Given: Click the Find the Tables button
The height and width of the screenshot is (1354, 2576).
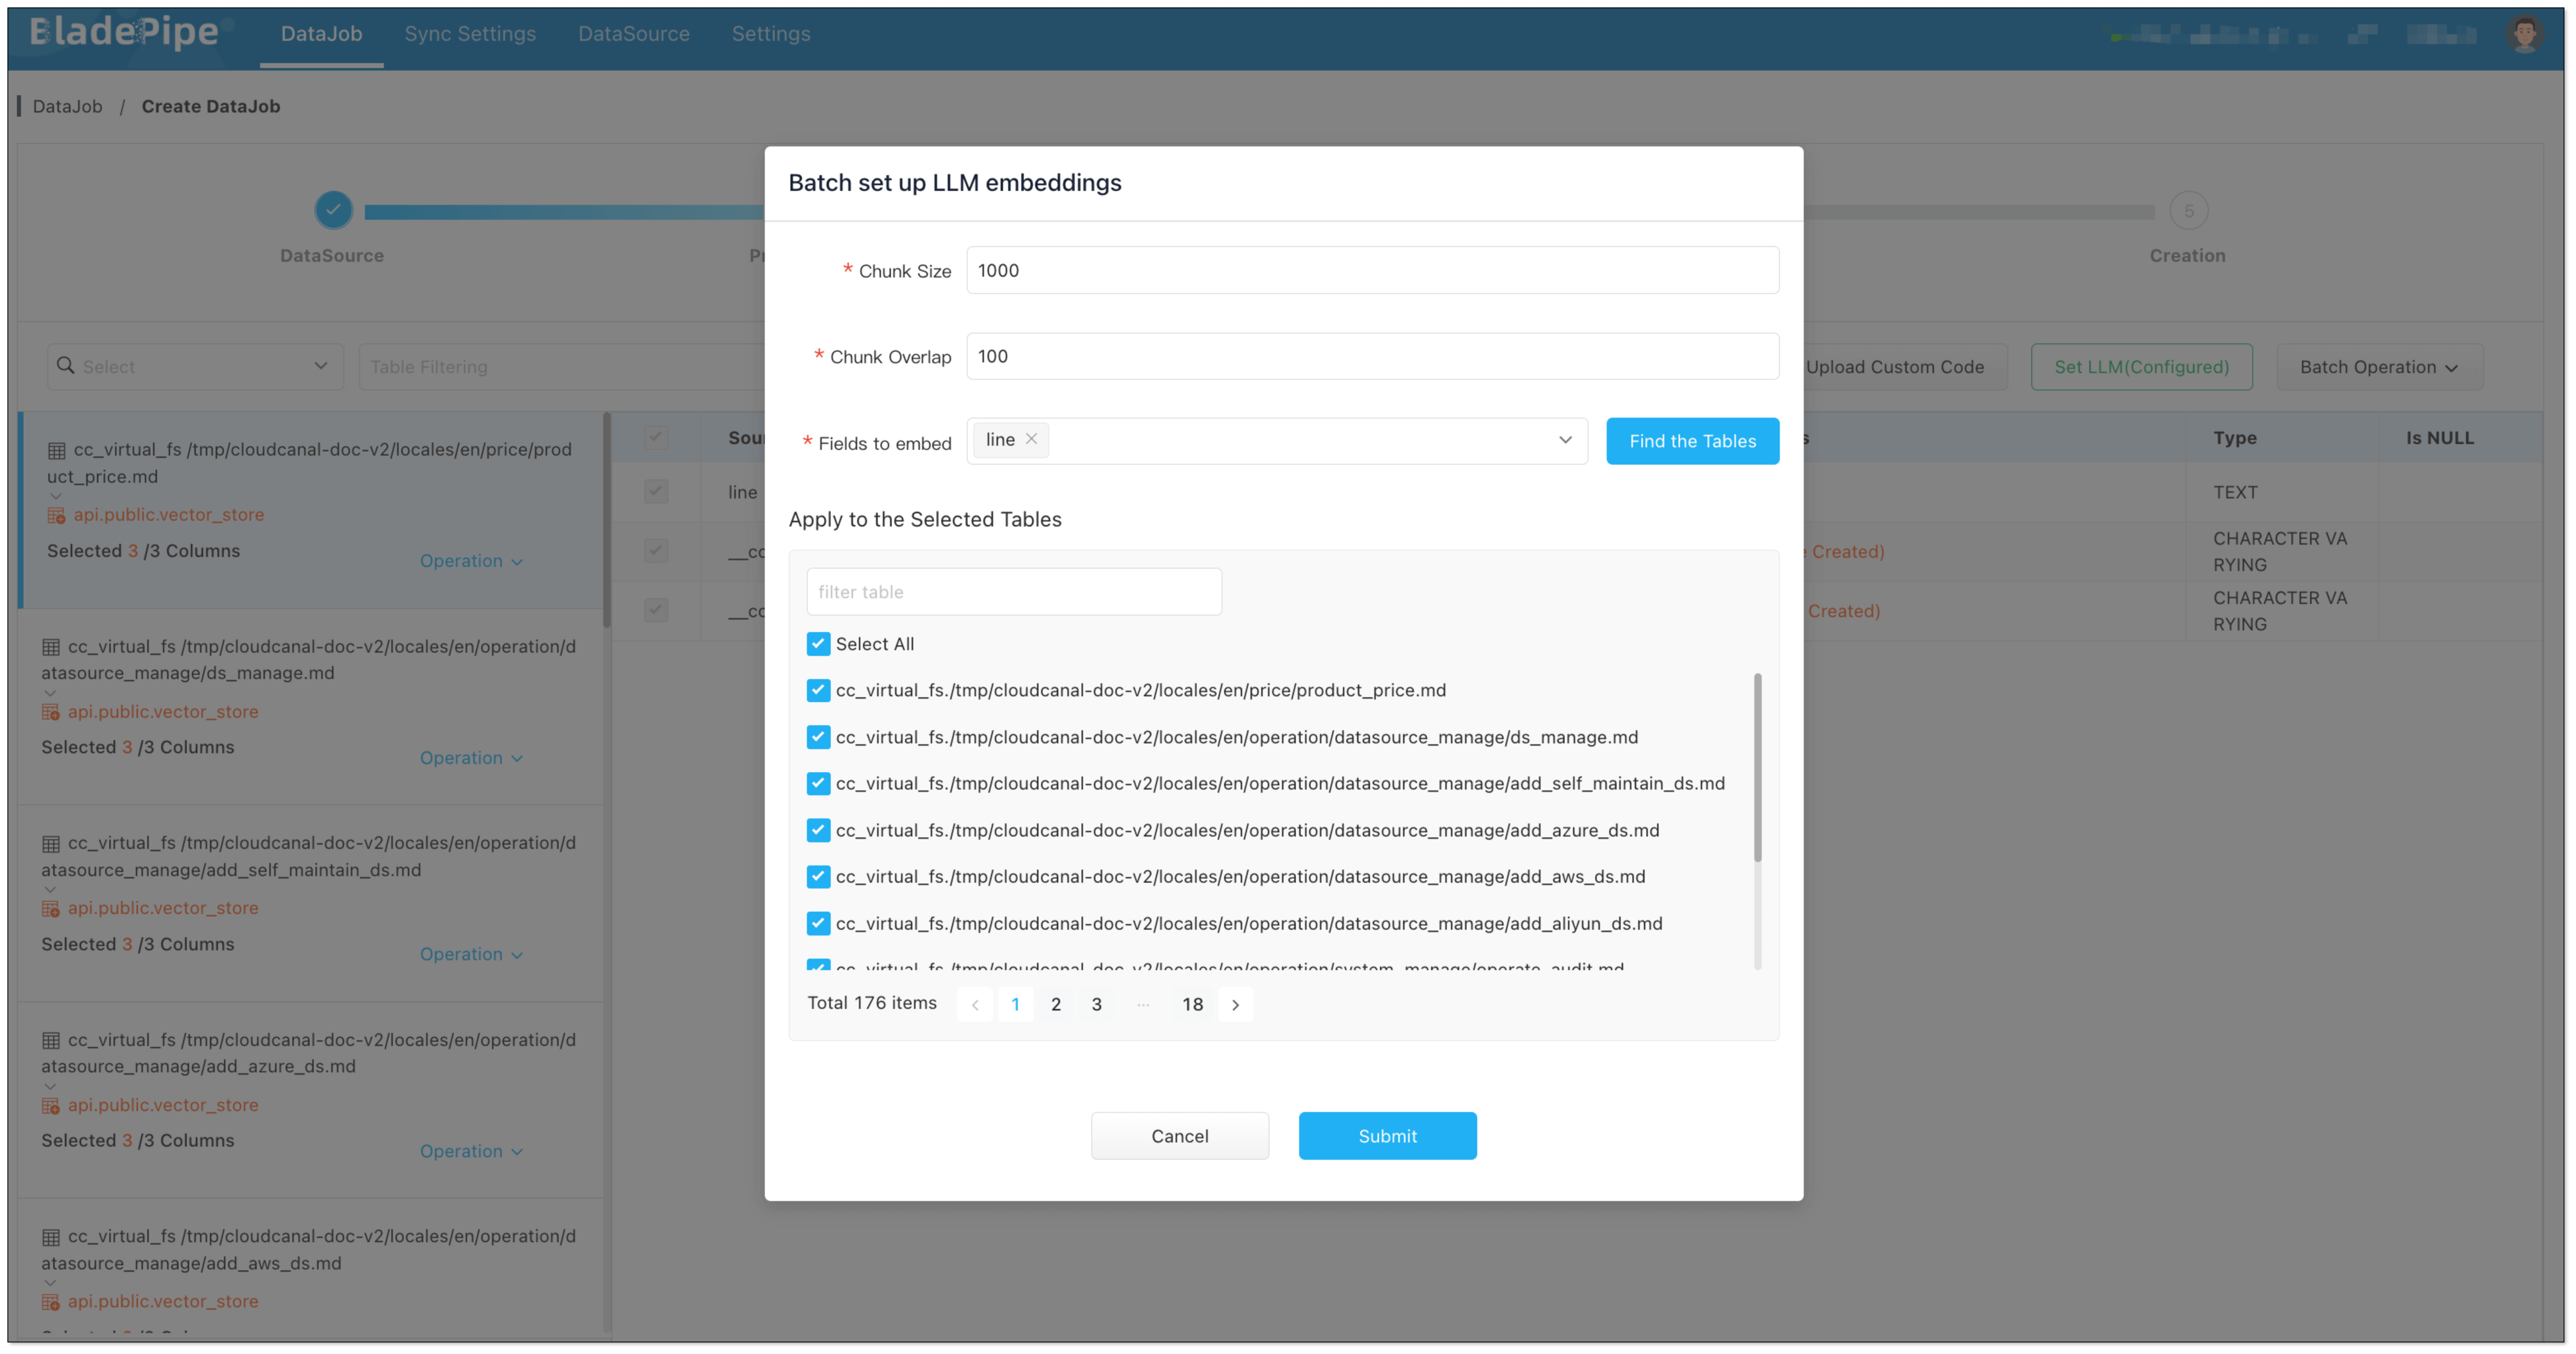Looking at the screenshot, I should (x=1692, y=441).
